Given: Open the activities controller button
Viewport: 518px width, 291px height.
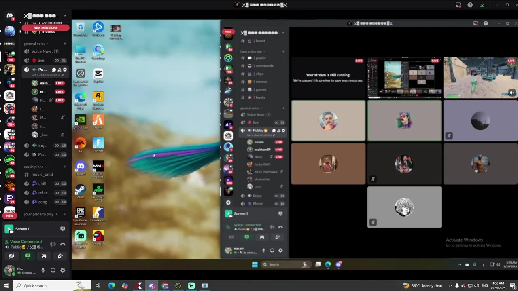Looking at the screenshot, I should click(x=44, y=256).
